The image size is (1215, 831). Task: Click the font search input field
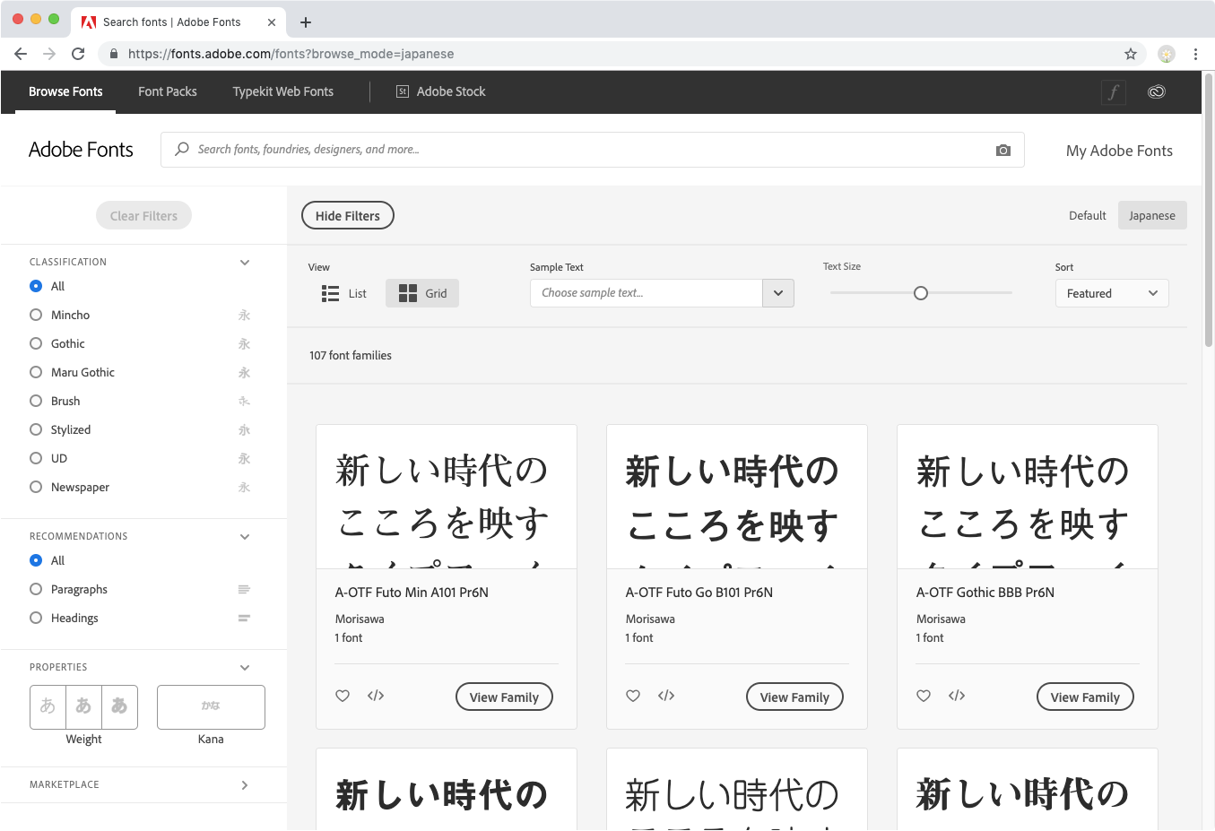tap(592, 150)
